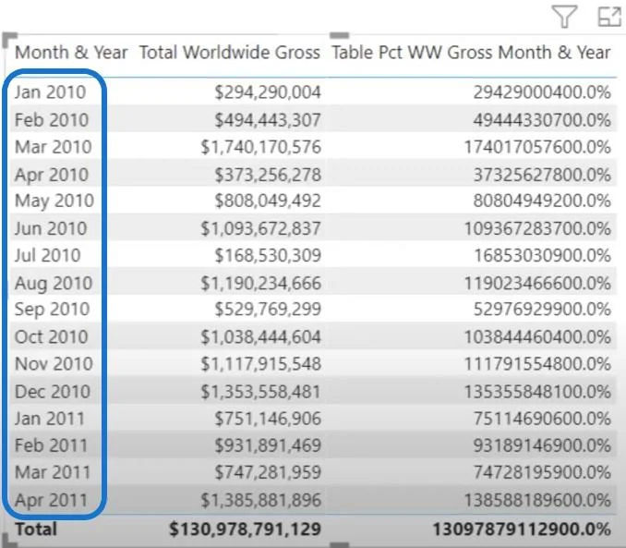Screen dimensions: 626x548
Task: Select the Jan 2011 row label
Action: click(50, 419)
